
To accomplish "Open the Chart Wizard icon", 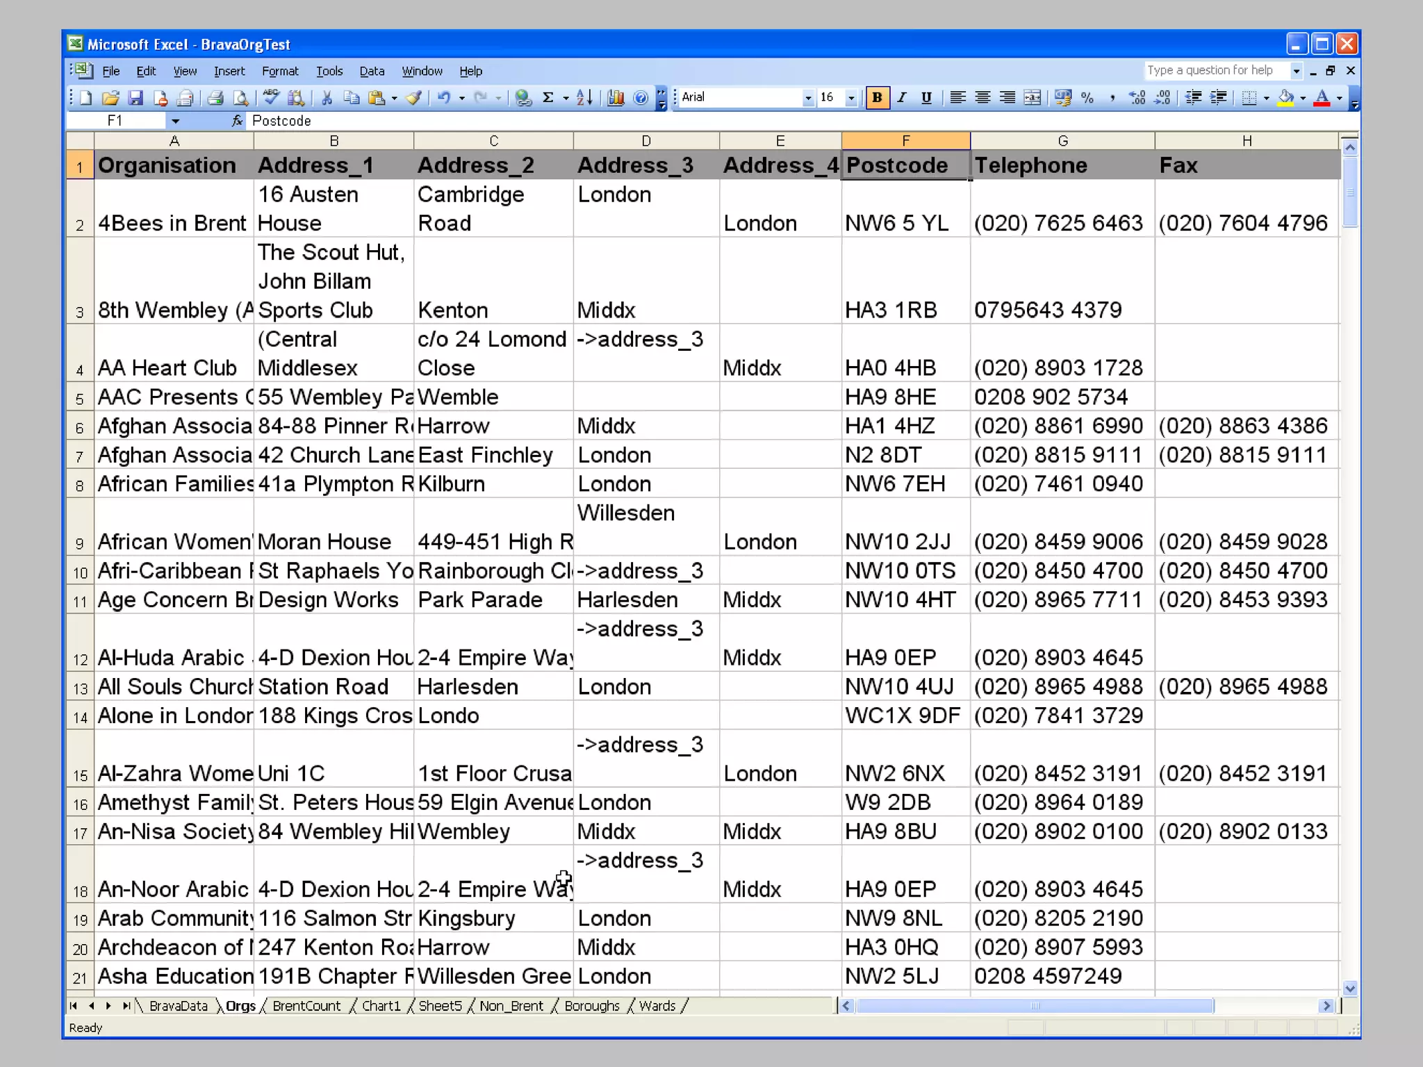I will pyautogui.click(x=616, y=98).
